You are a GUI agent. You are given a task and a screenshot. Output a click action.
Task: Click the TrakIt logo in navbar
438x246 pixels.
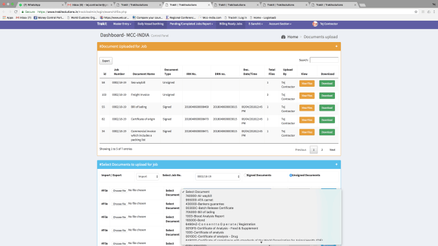pyautogui.click(x=102, y=24)
